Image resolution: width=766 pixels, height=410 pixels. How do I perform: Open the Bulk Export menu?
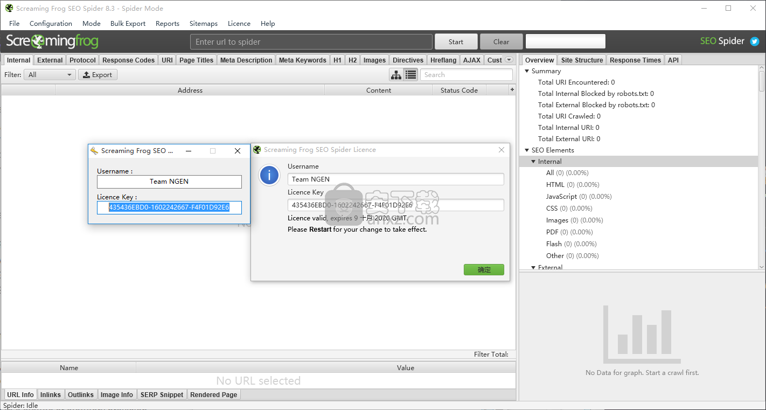click(x=128, y=24)
